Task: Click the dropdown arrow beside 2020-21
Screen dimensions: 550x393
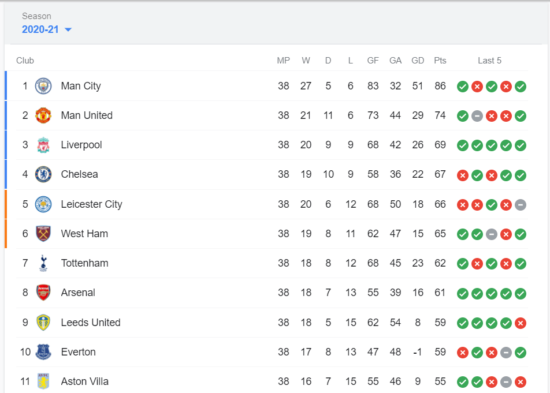Action: pos(68,30)
